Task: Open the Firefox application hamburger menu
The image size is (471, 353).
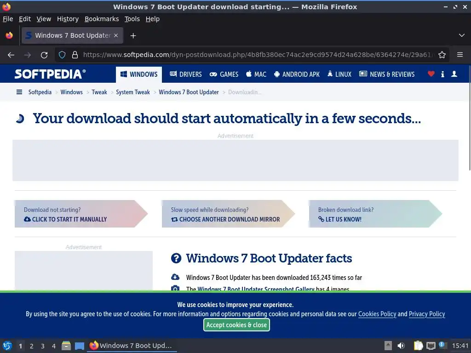Action: tap(460, 55)
